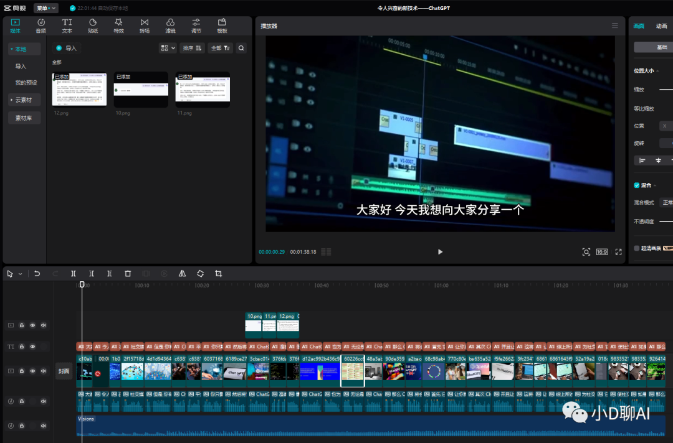Open the 16:9 aspect ratio selector
Screen dimensions: 673x443
coord(602,252)
